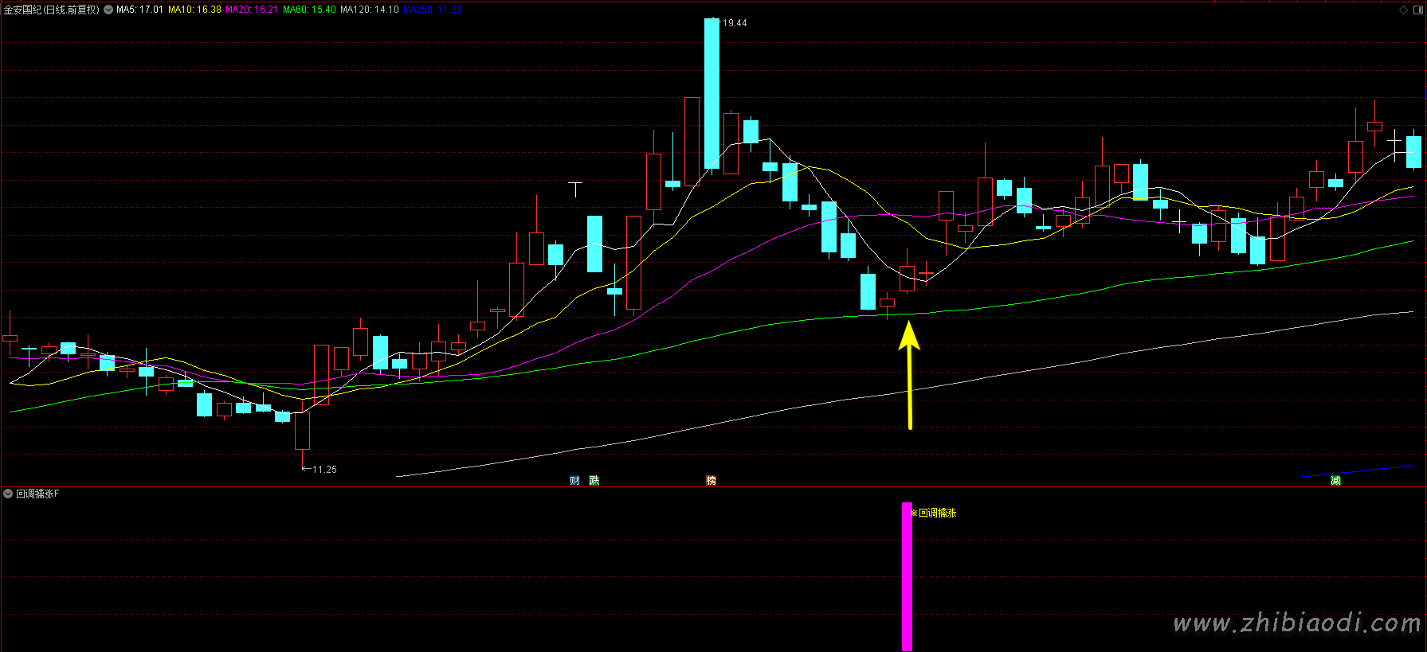Viewport: 1427px width, 652px height.
Task: Select the MA60 green average label
Action: coord(309,10)
